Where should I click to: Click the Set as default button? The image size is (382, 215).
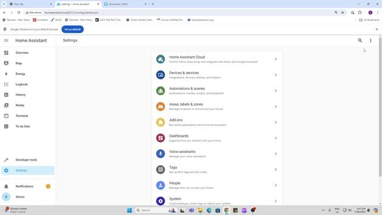point(73,29)
